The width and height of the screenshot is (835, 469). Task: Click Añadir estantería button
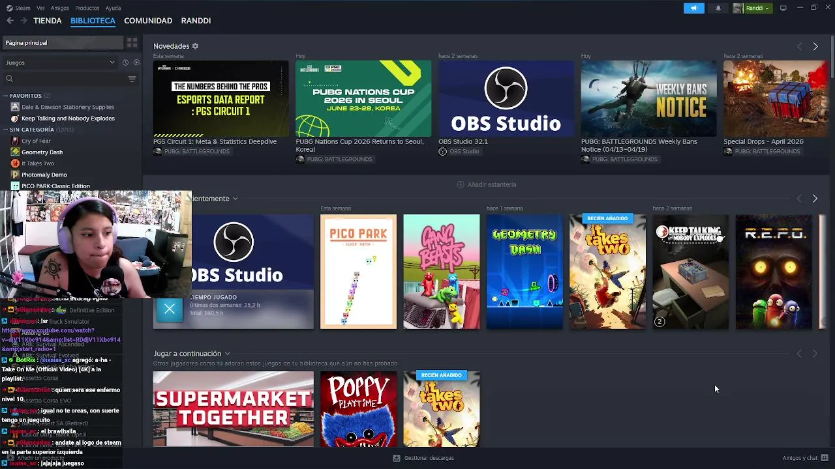486,184
